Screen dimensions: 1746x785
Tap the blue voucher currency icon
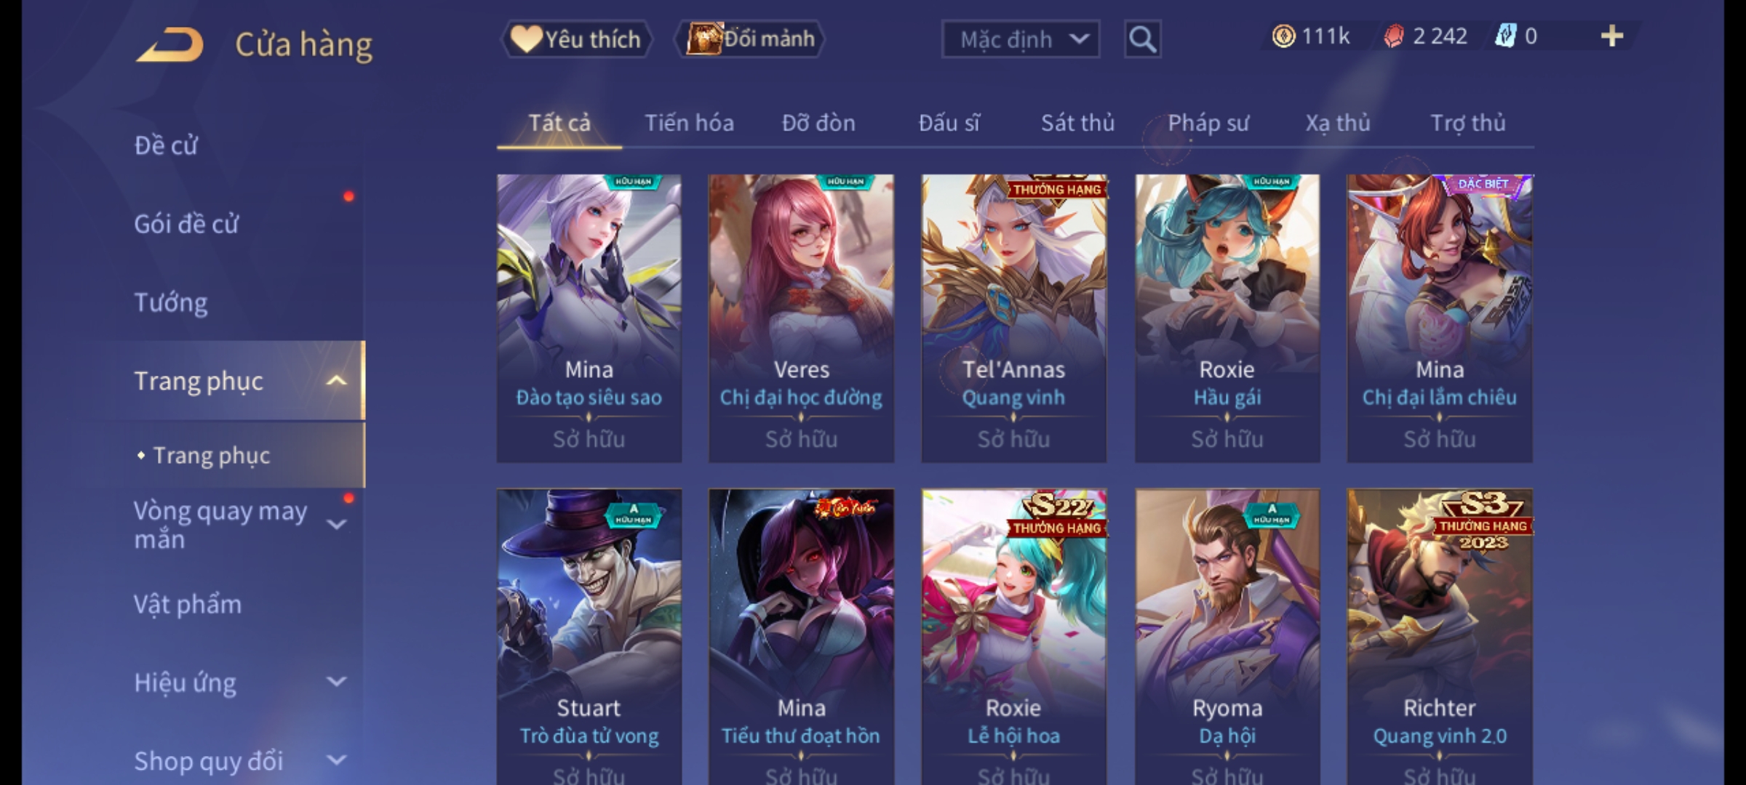[1505, 36]
